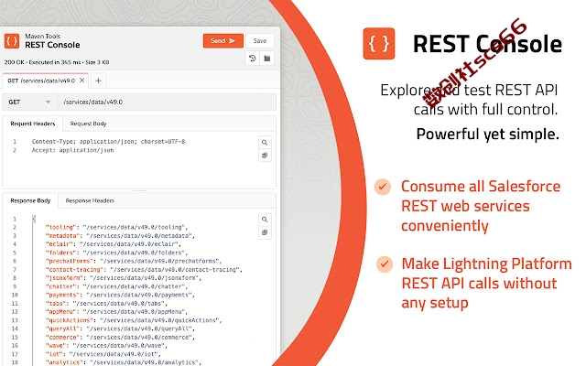Click the "jsonxform" response line
Viewport: 586px width, 366px height.
click(124, 278)
